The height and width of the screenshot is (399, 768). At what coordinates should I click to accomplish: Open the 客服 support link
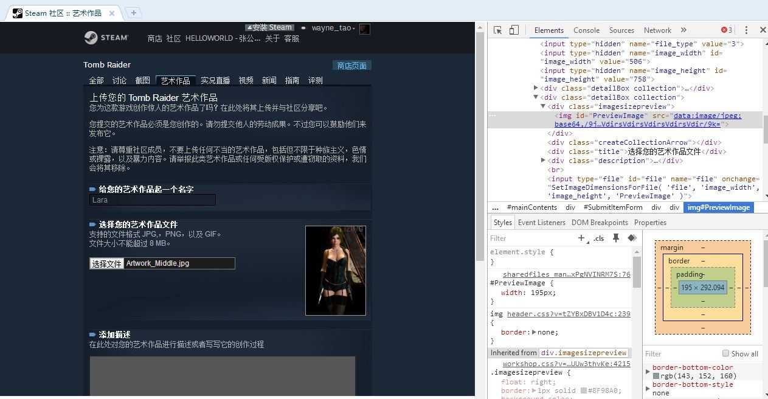[291, 38]
